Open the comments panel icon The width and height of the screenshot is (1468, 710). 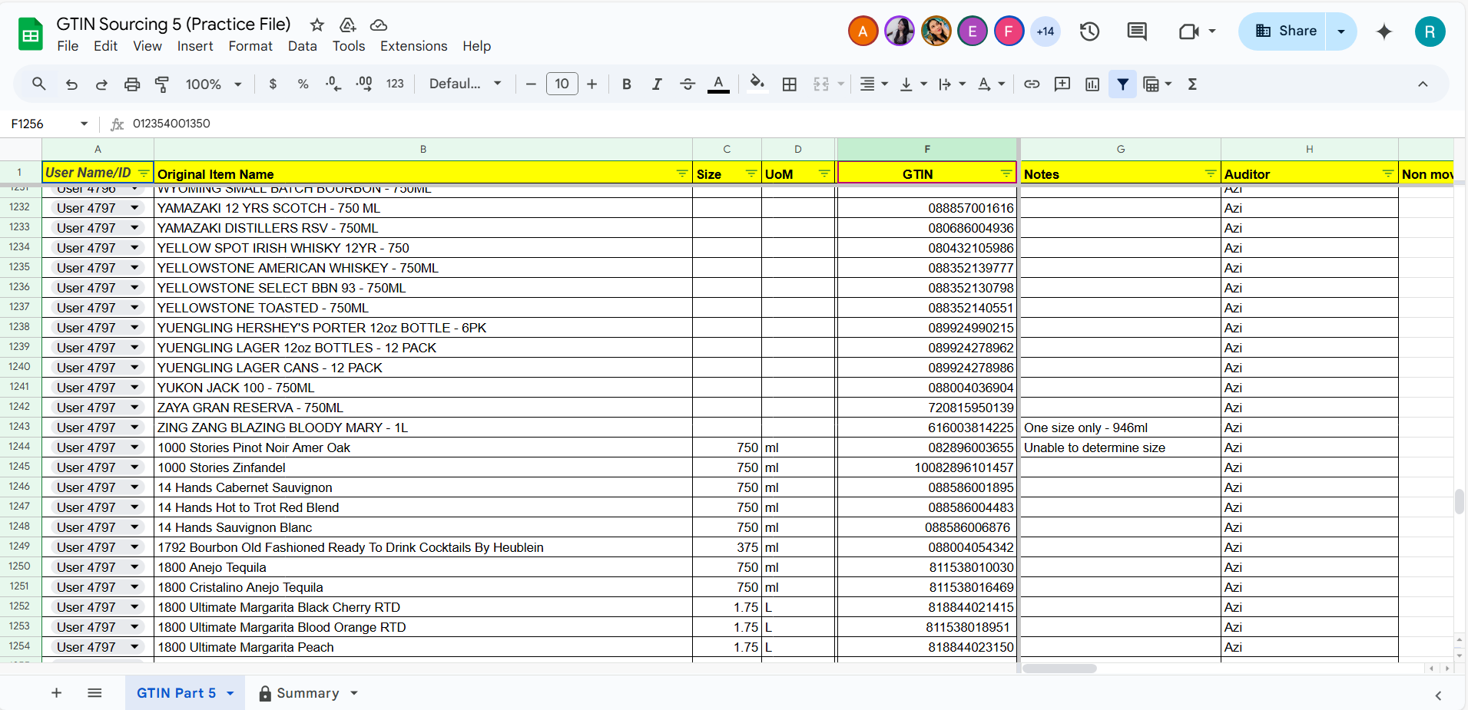pyautogui.click(x=1137, y=31)
